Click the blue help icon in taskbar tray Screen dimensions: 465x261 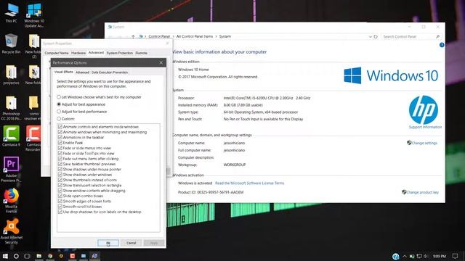click(395, 256)
